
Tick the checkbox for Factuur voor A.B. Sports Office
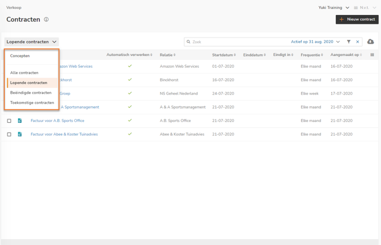pos(9,121)
